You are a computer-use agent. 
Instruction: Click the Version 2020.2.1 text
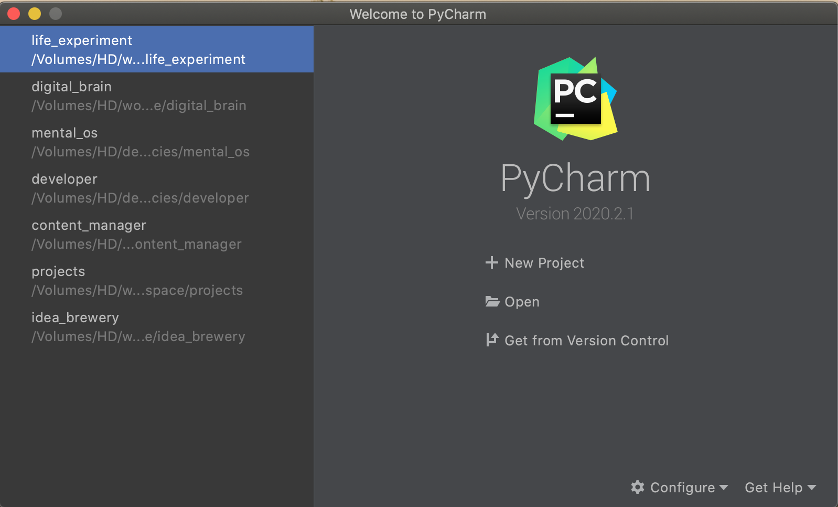point(575,214)
